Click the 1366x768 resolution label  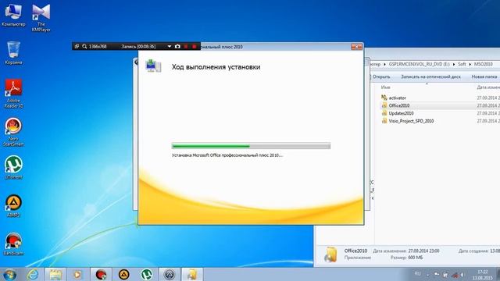point(98,47)
